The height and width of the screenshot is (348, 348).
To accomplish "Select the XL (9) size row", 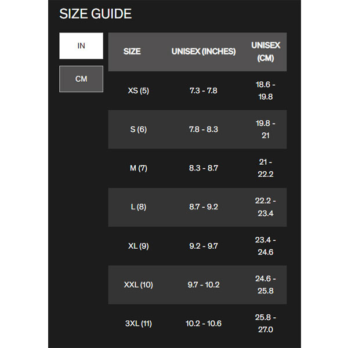I will pos(138,246).
